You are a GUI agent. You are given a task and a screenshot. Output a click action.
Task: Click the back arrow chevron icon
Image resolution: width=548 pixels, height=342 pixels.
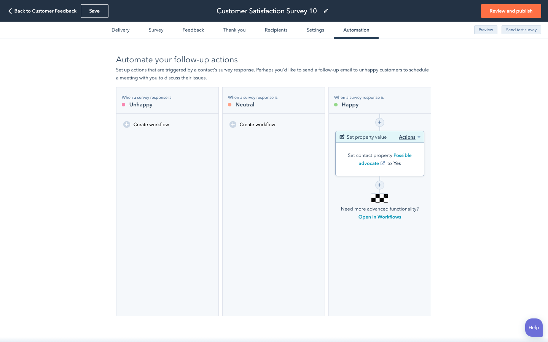[x=10, y=11]
